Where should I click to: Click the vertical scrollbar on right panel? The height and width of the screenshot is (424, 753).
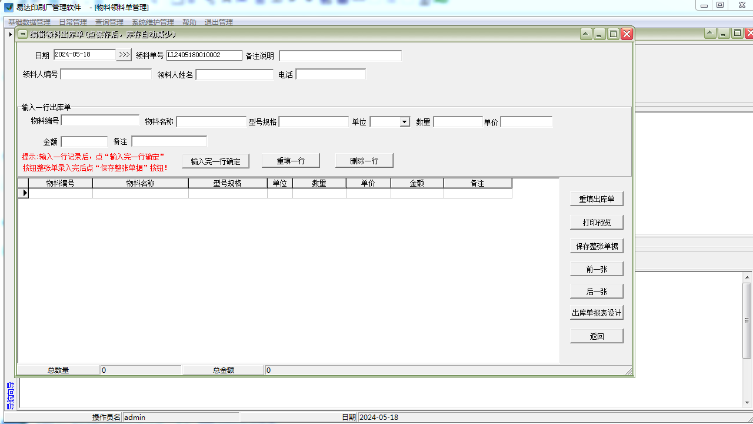(x=747, y=321)
